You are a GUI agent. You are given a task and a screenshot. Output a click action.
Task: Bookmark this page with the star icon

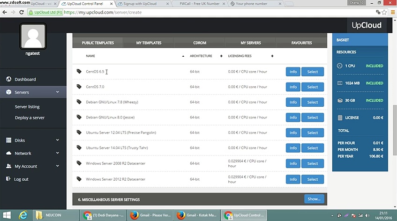pos(384,12)
